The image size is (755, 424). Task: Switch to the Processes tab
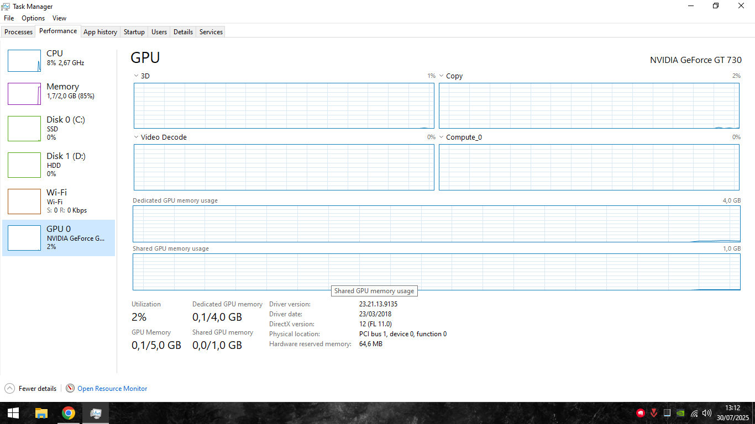[19, 32]
